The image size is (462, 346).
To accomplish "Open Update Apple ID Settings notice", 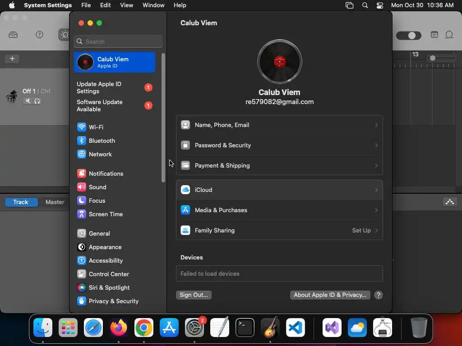I will point(115,88).
